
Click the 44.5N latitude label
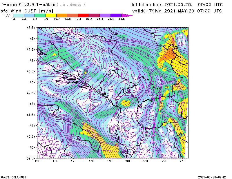(31, 49)
